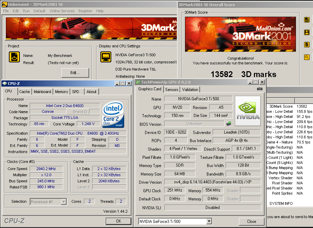The height and width of the screenshot is (228, 313).
Task: Open the Processor selection dropdown in CPU-Z
Action: click(x=63, y=202)
